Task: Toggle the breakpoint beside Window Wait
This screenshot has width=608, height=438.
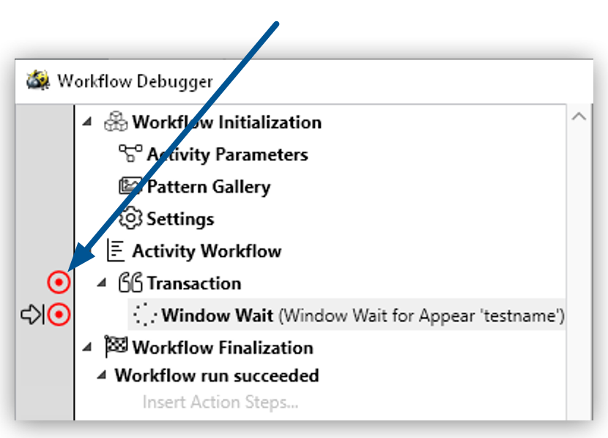Action: tap(59, 315)
